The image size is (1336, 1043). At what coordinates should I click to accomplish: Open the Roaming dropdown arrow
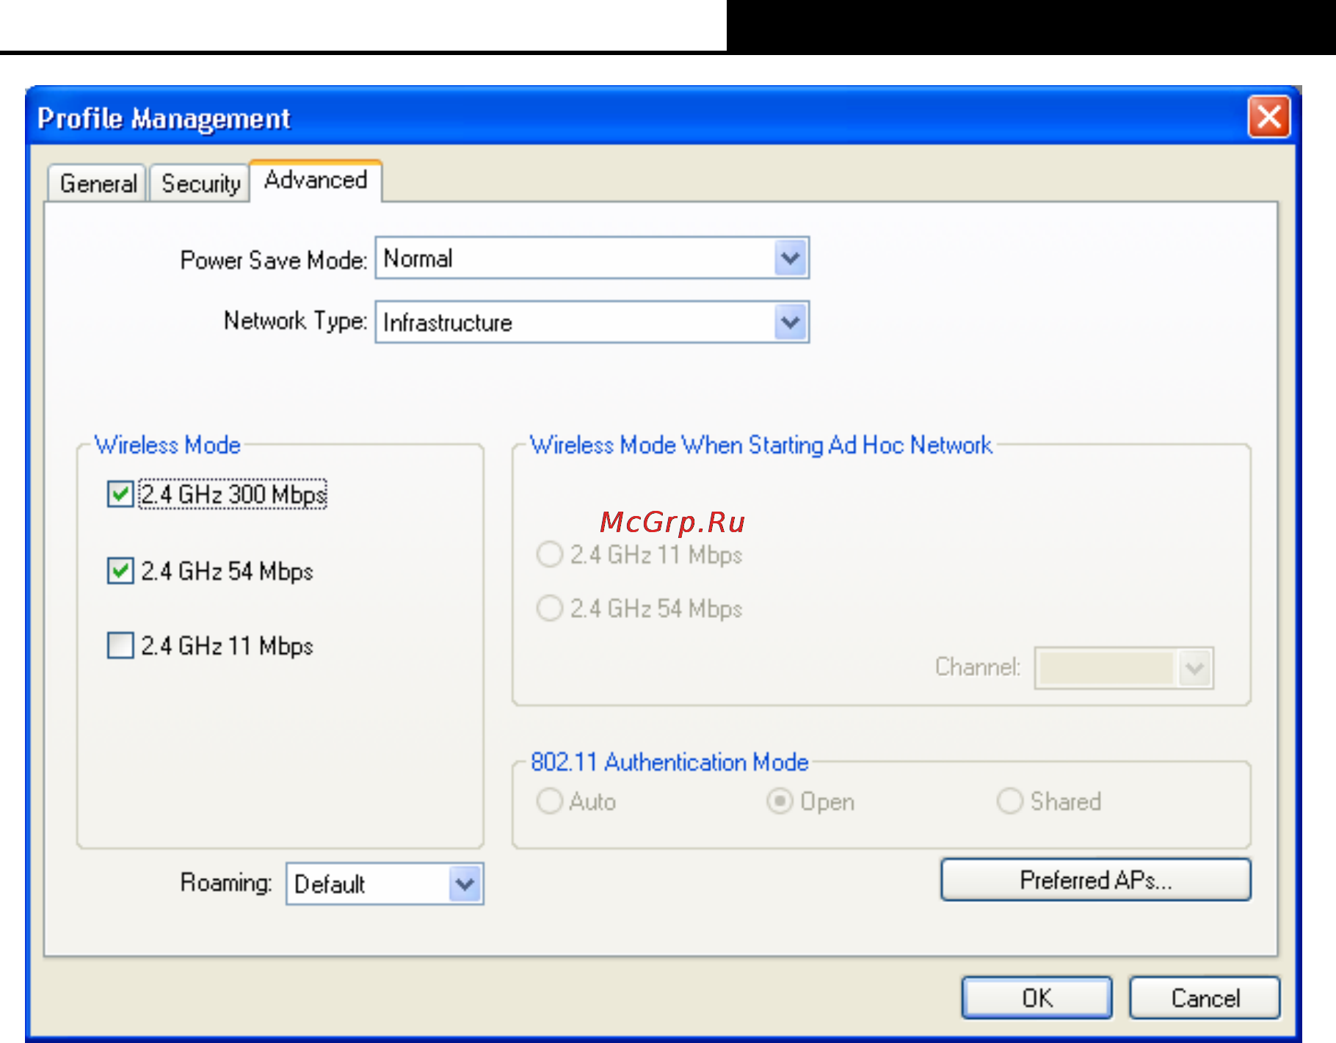point(465,884)
